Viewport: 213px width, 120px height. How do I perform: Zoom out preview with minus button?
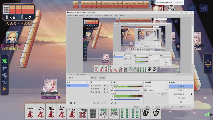[68, 74]
